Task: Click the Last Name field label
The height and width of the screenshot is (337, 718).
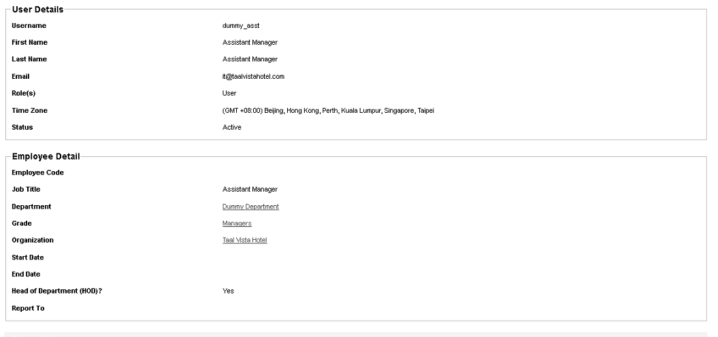Action: point(29,59)
